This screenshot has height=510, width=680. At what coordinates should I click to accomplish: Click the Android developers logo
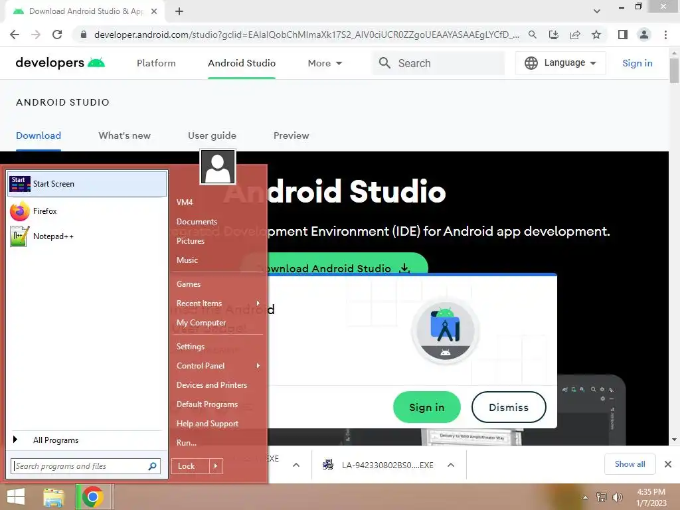60,63
